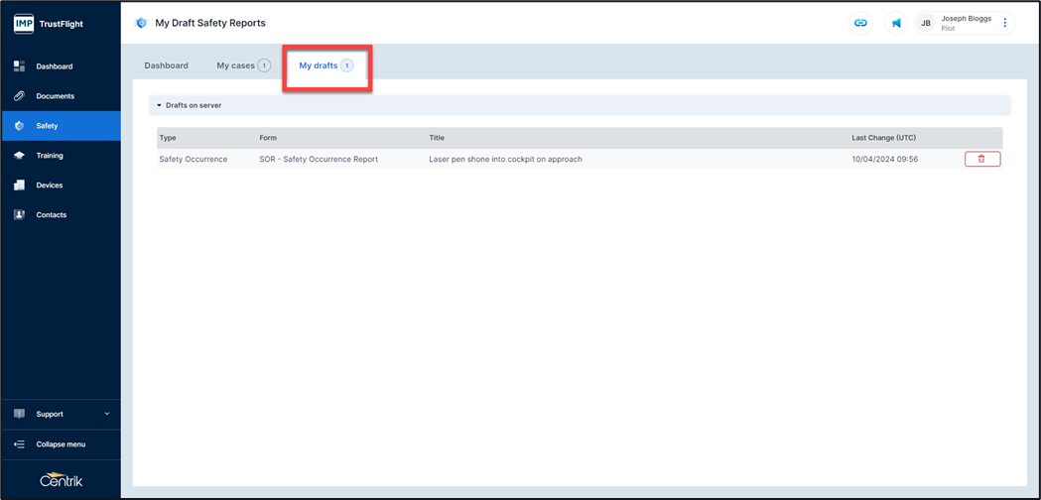
Task: Sort by Last Change (UTC) column header
Action: 883,138
